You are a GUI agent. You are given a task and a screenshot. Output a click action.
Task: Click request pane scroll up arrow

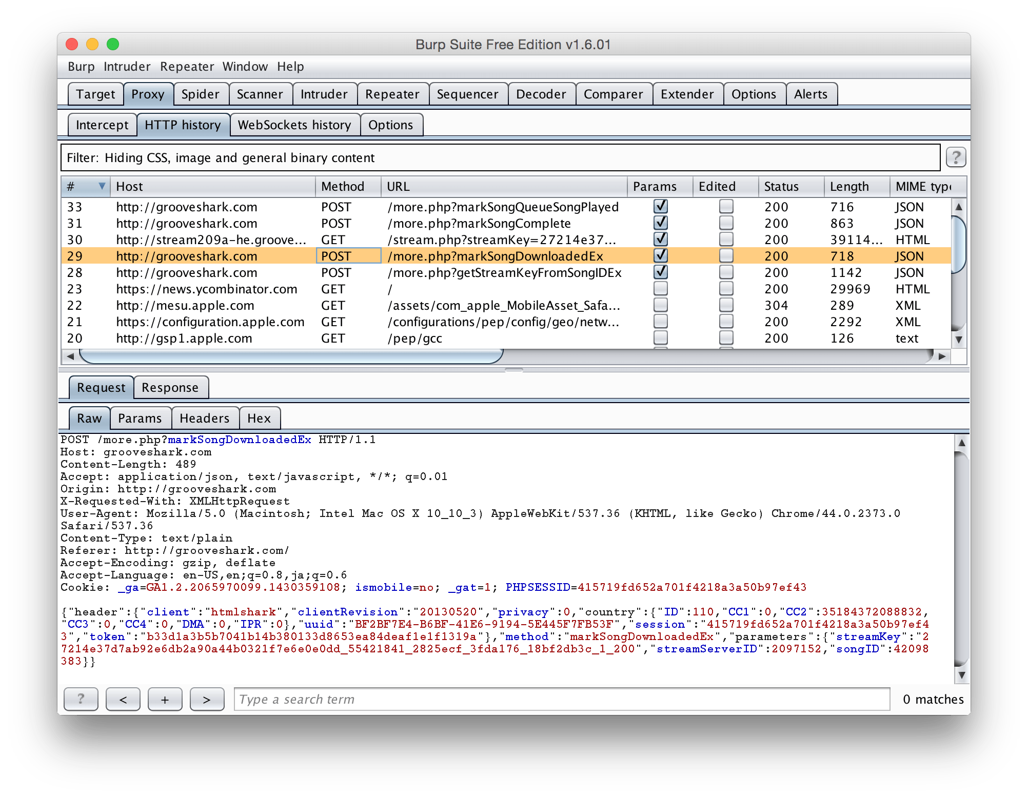(962, 443)
